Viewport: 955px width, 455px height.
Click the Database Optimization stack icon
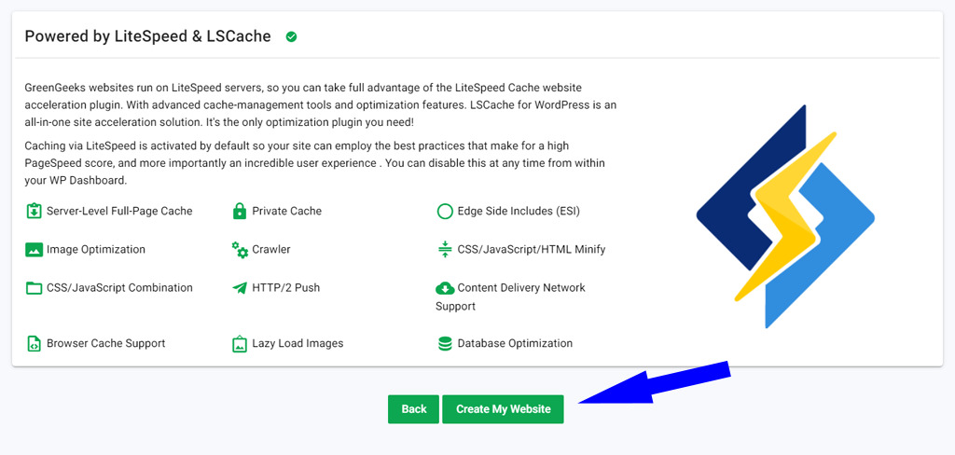click(x=445, y=343)
